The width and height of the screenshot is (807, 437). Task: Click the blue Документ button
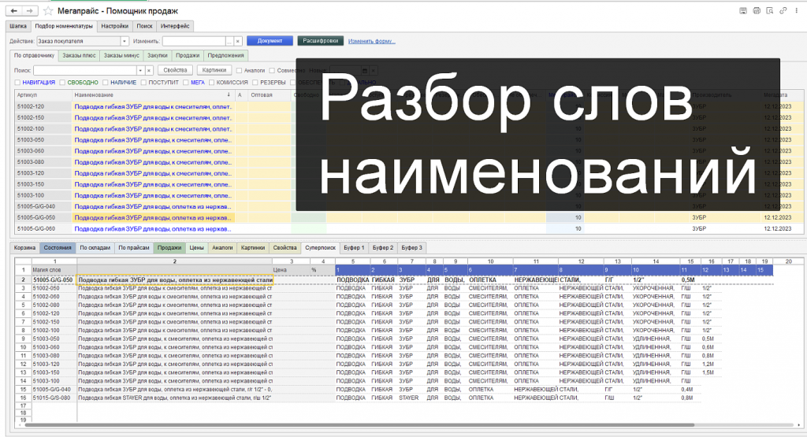click(x=270, y=41)
